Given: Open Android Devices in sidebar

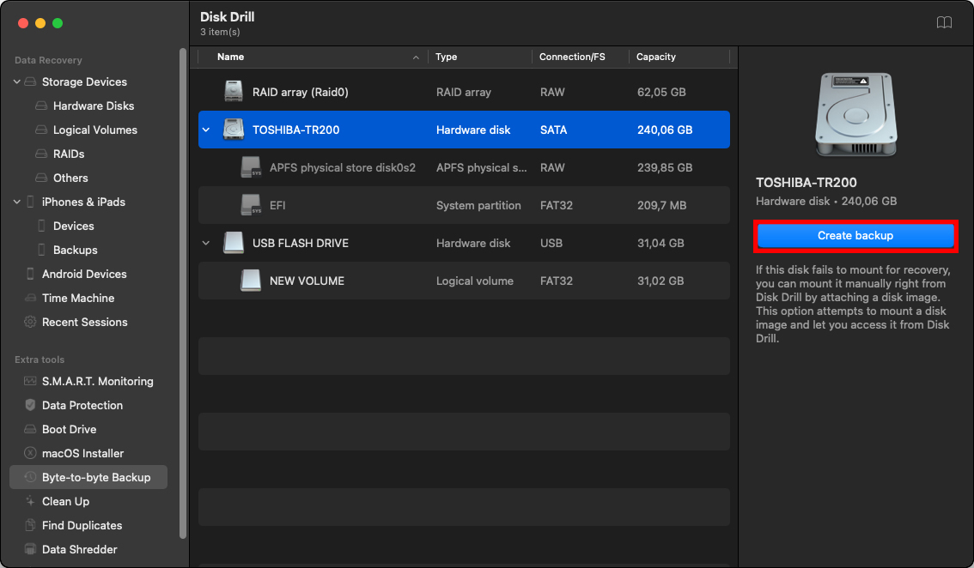Looking at the screenshot, I should click(x=84, y=274).
